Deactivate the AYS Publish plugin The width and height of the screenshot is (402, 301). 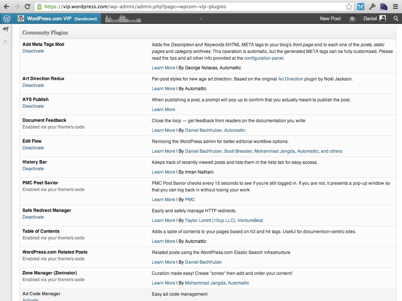click(x=33, y=106)
